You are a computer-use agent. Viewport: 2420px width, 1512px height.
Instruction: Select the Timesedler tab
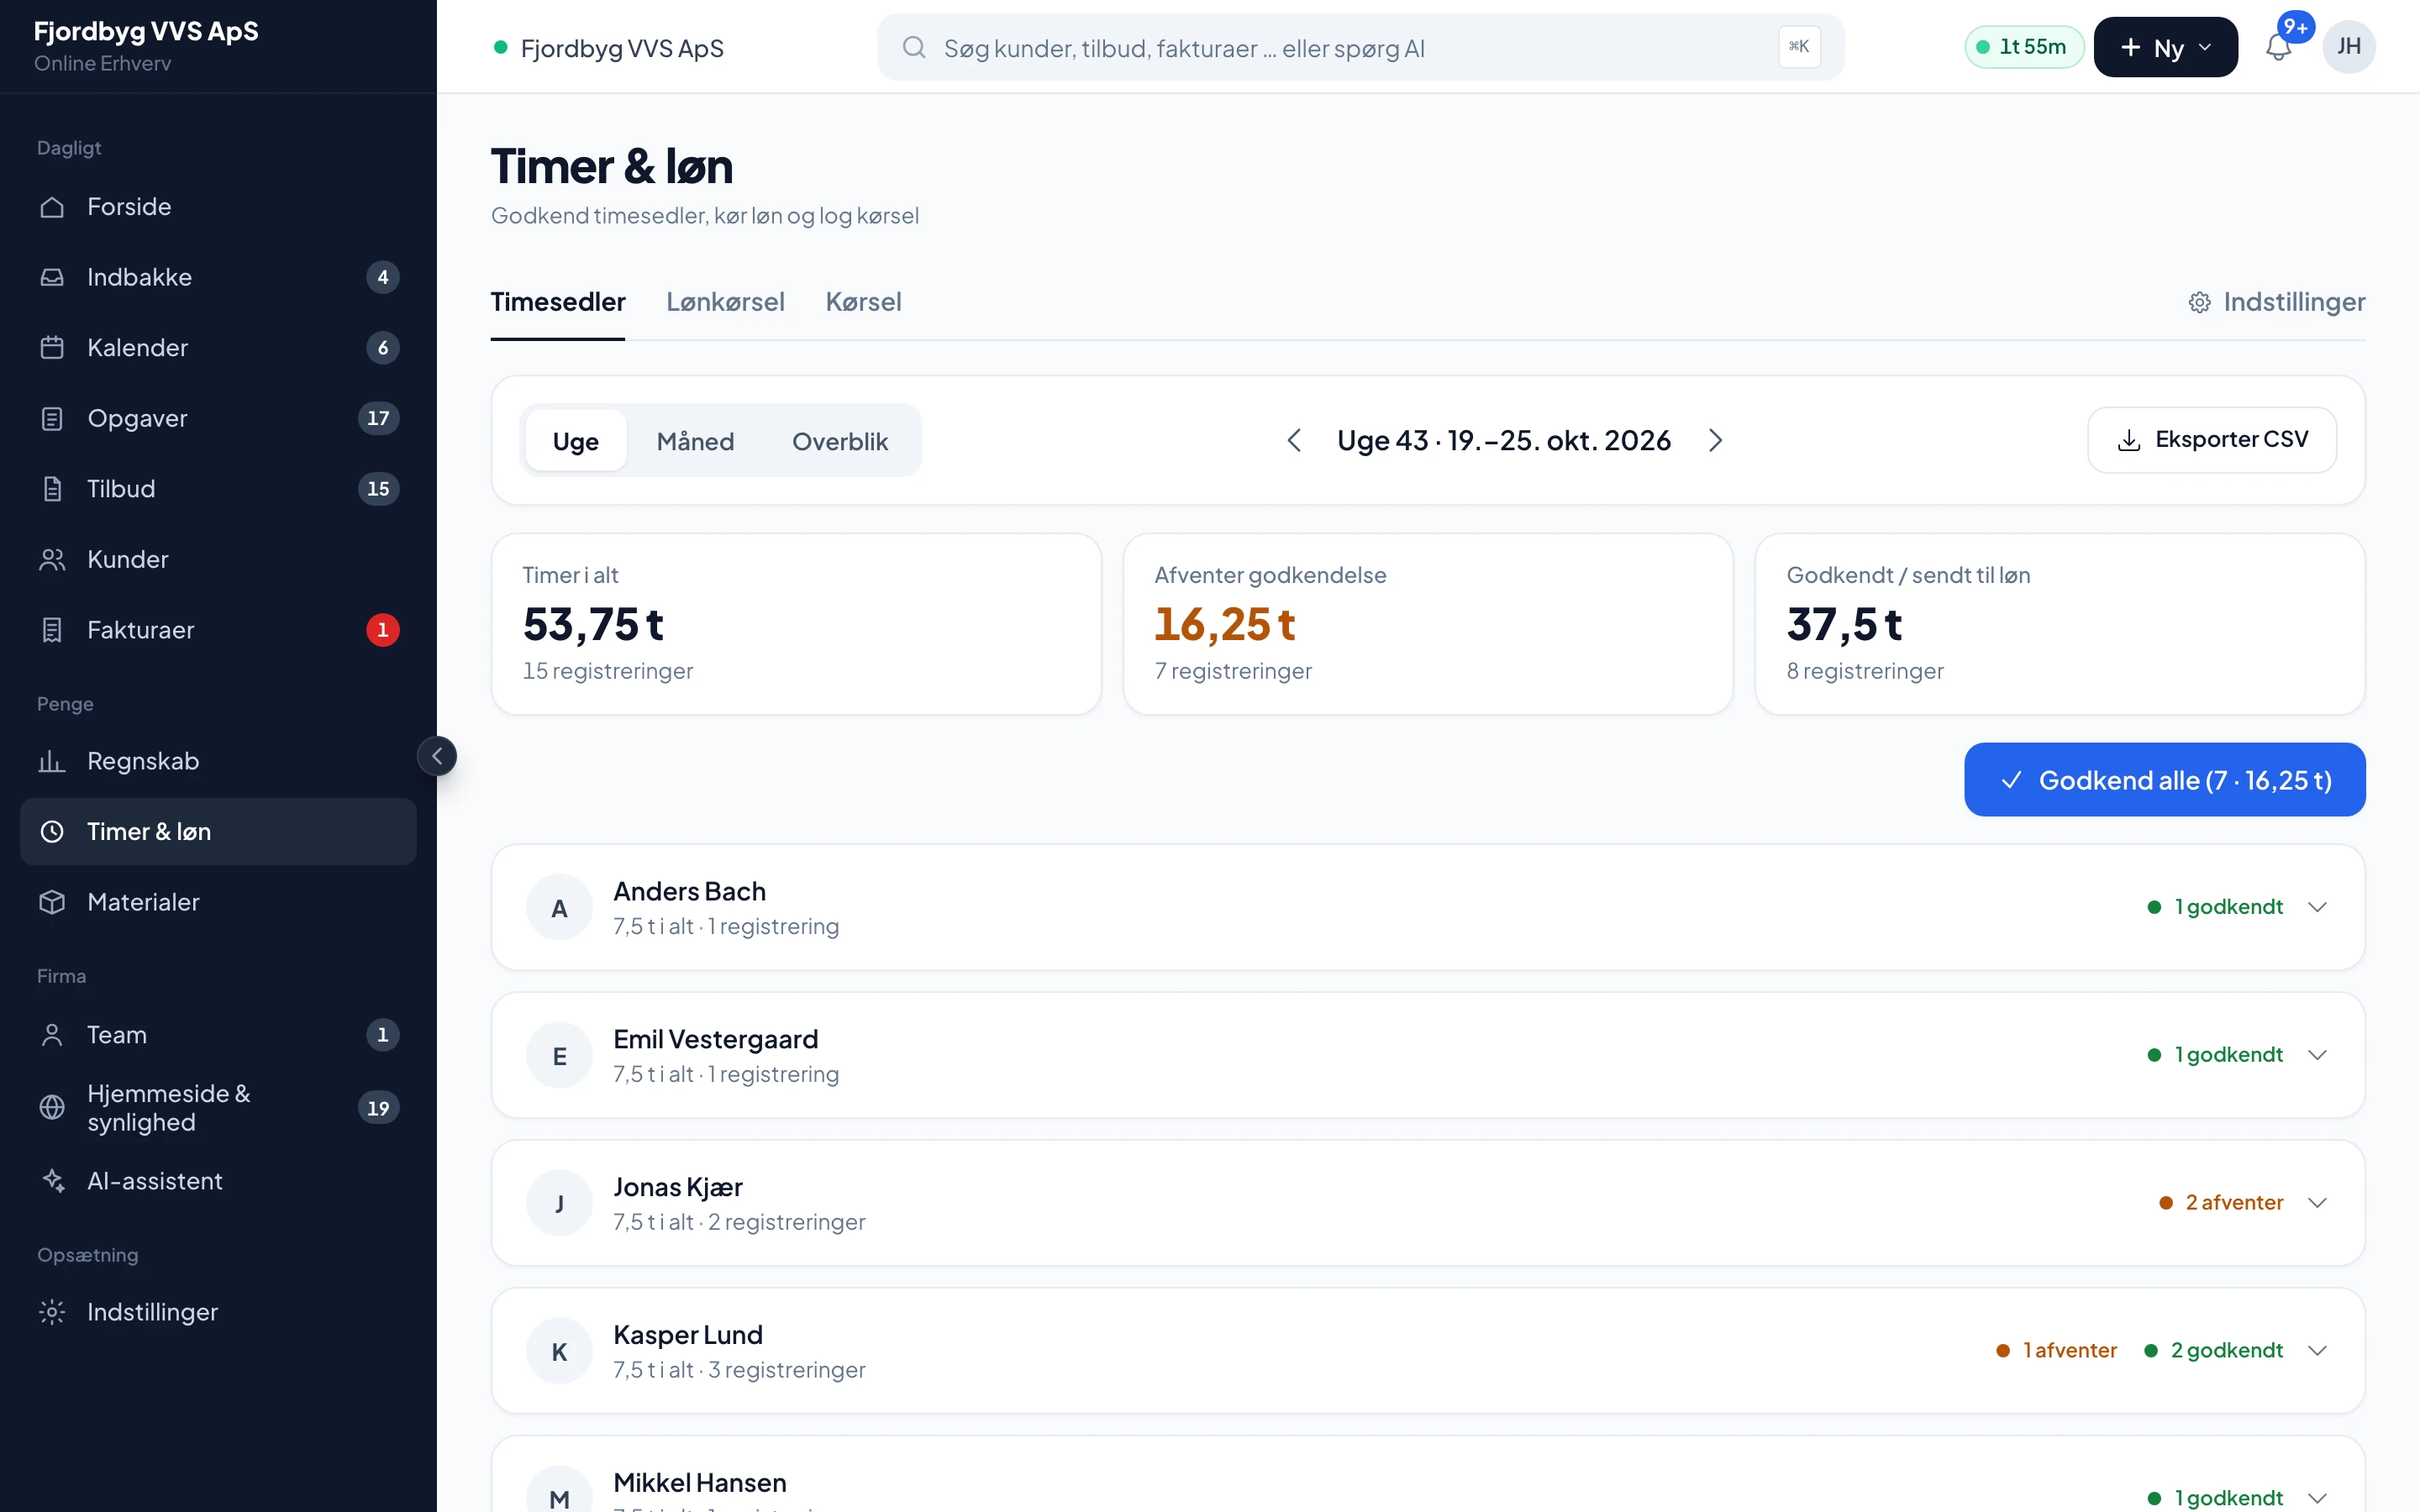[x=558, y=302]
